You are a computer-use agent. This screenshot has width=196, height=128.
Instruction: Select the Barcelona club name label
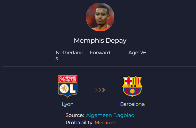point(132,104)
